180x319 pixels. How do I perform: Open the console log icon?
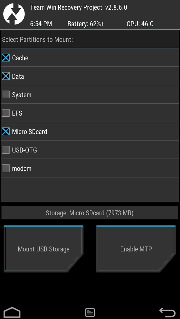coord(90,312)
